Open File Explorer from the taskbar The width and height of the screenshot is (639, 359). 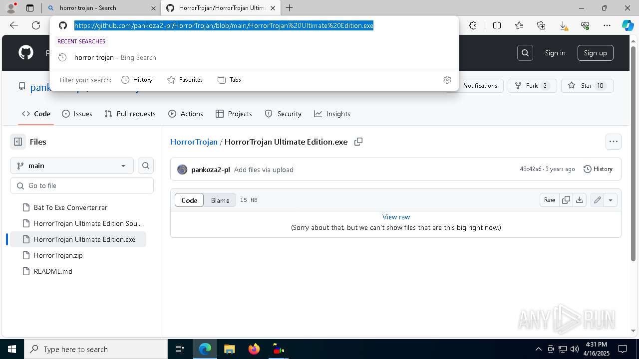[229, 349]
